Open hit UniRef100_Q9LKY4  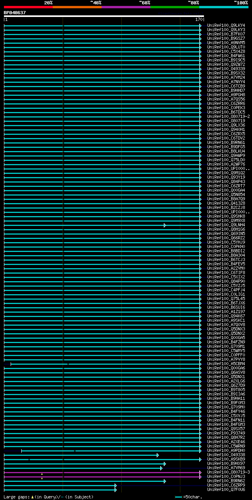(x=226, y=26)
